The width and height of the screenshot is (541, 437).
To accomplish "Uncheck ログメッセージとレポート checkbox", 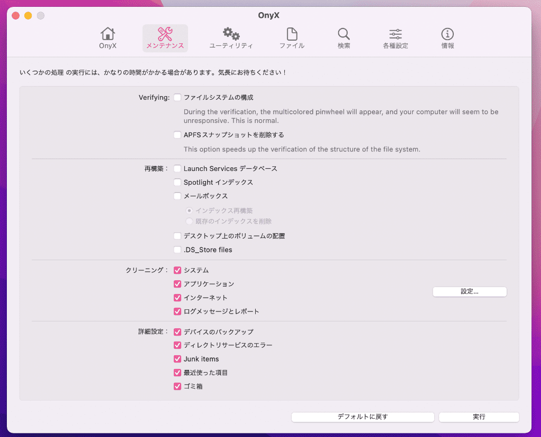I will click(178, 311).
